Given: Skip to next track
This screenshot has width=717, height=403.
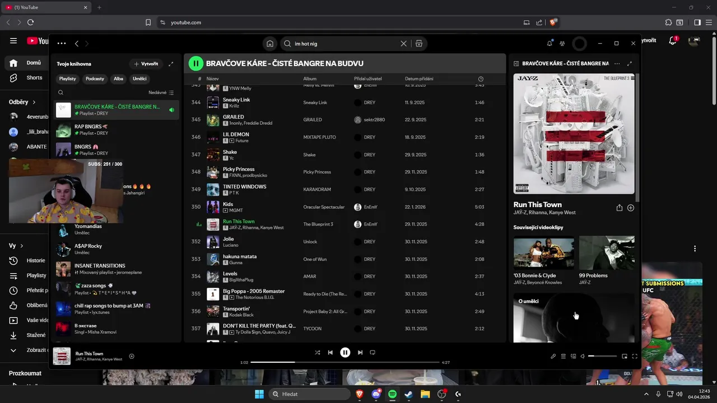Looking at the screenshot, I should pos(360,353).
